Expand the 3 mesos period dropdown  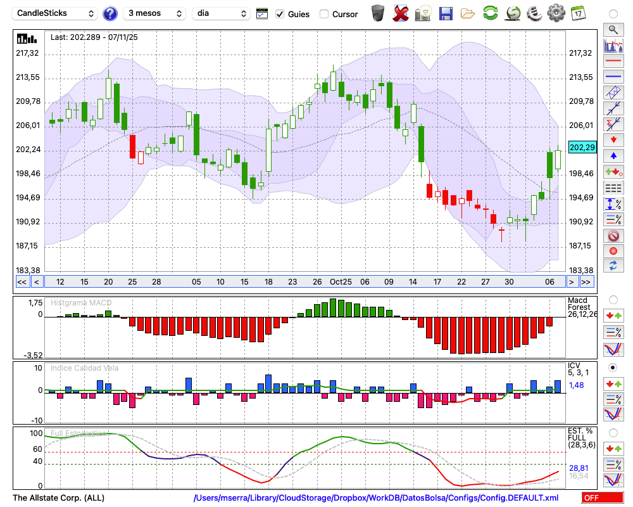(x=154, y=13)
